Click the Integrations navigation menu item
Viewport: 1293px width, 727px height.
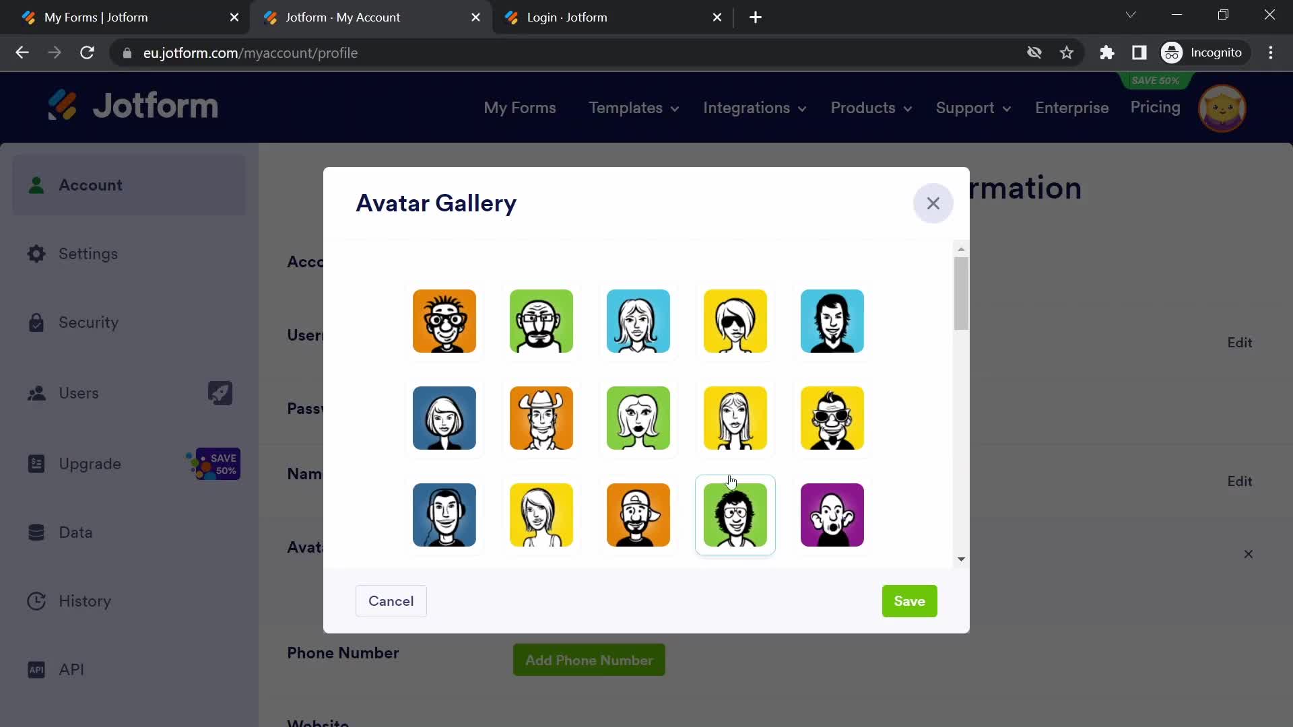754,108
